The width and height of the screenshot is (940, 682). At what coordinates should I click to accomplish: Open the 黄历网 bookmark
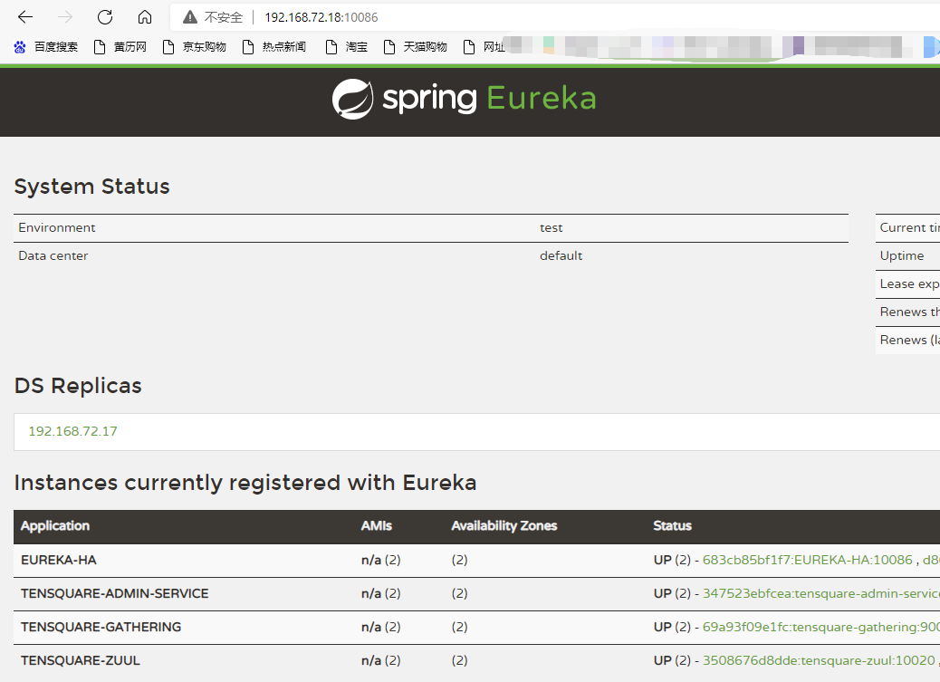120,47
